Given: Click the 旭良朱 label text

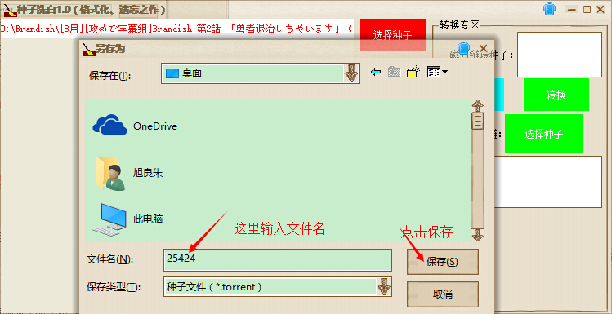Looking at the screenshot, I should [148, 173].
